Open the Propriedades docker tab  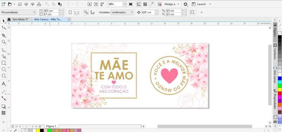(x=275, y=99)
